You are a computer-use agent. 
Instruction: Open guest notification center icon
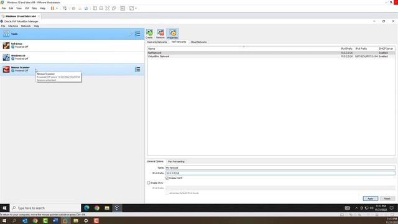392,208
